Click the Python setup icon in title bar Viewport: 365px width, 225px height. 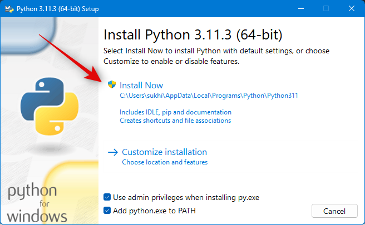point(9,9)
